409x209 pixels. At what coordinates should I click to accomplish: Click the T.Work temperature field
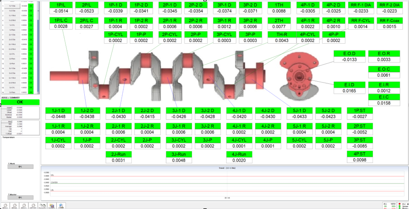point(20,167)
